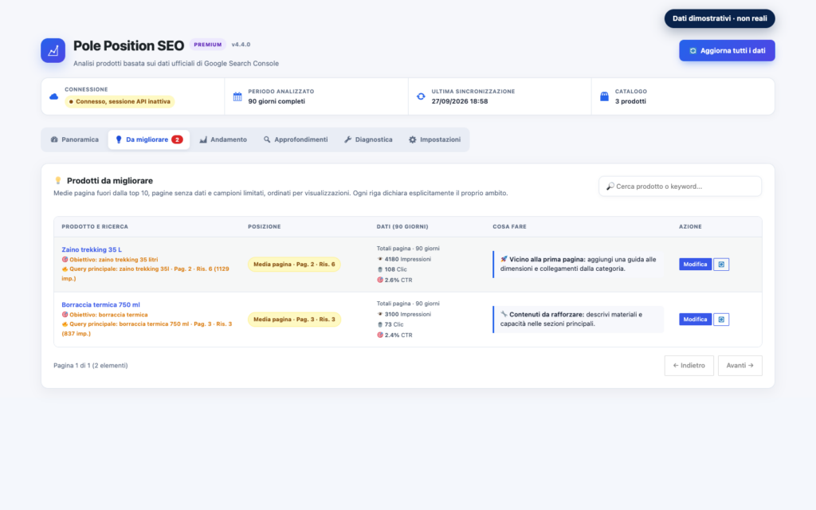Click the rocket icon in Vicino alla prima pagina
The height and width of the screenshot is (510, 816).
click(504, 259)
